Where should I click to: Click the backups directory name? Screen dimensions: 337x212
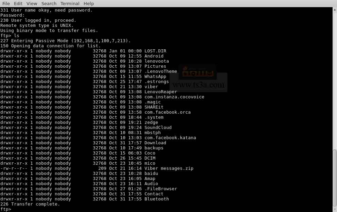click(154, 148)
